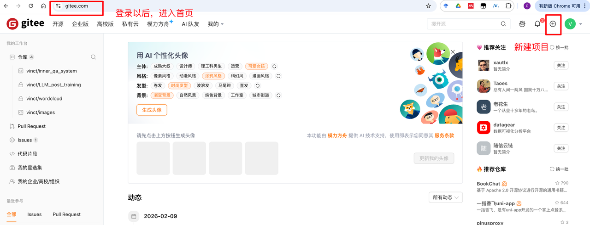Toggle the 渐变背景 background tag

click(162, 95)
